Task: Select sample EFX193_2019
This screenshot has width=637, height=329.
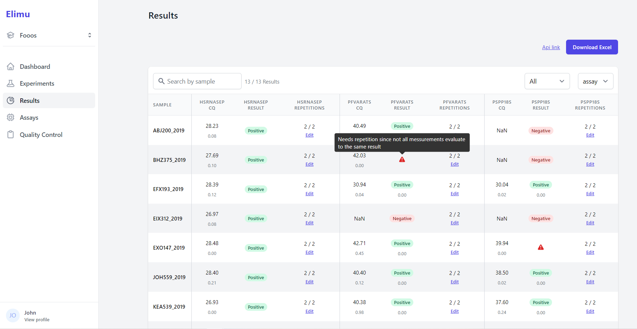Action: click(x=168, y=189)
